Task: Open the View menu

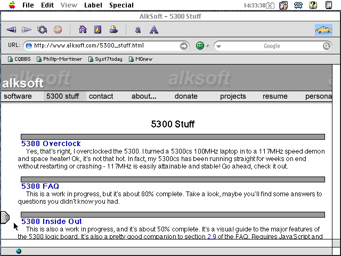Action: pos(69,5)
